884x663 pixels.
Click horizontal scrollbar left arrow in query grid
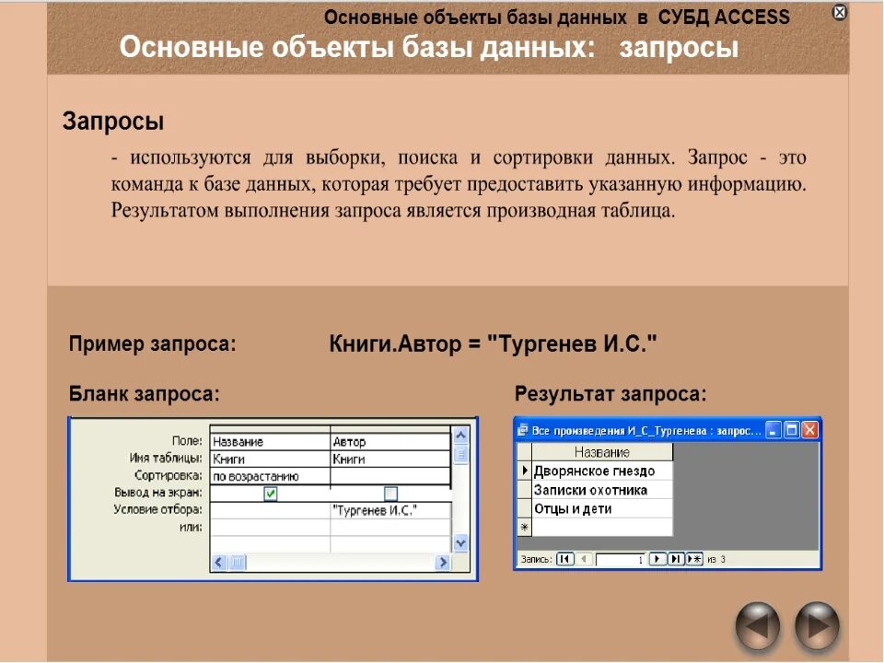pos(219,562)
